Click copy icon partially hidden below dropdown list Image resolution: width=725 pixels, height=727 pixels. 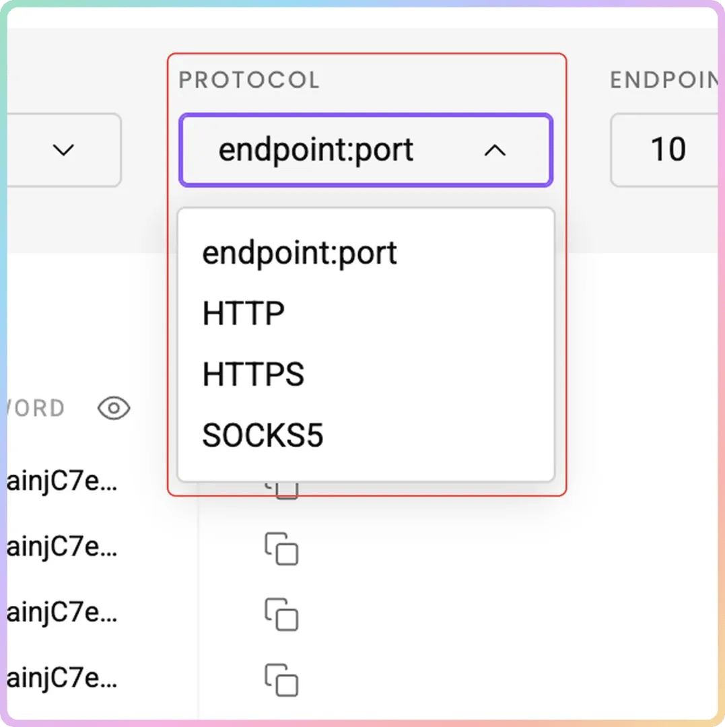[285, 491]
